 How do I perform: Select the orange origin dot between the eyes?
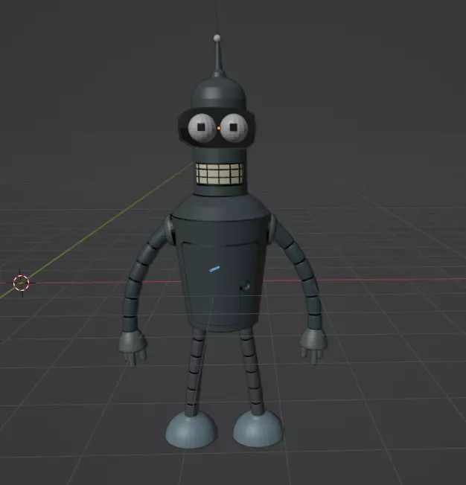click(x=219, y=128)
